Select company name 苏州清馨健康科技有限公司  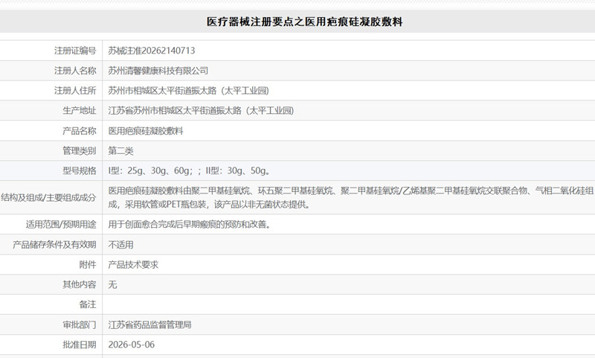pos(158,71)
